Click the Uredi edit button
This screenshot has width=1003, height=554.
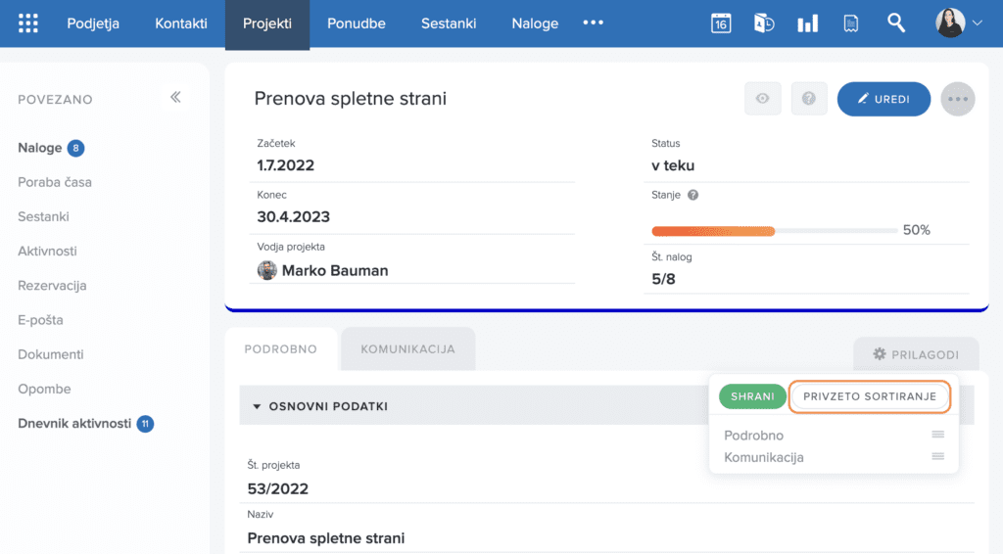[x=884, y=99]
